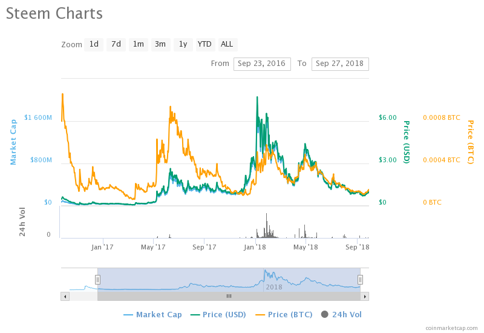Show ALL historical data

click(x=227, y=44)
